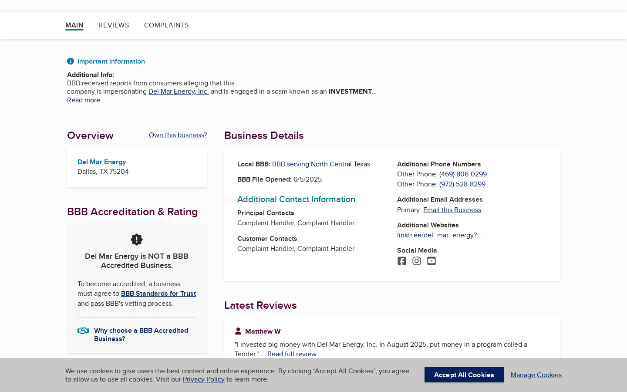The height and width of the screenshot is (392, 627).
Task: Open the Instagram social media icon
Action: click(417, 261)
